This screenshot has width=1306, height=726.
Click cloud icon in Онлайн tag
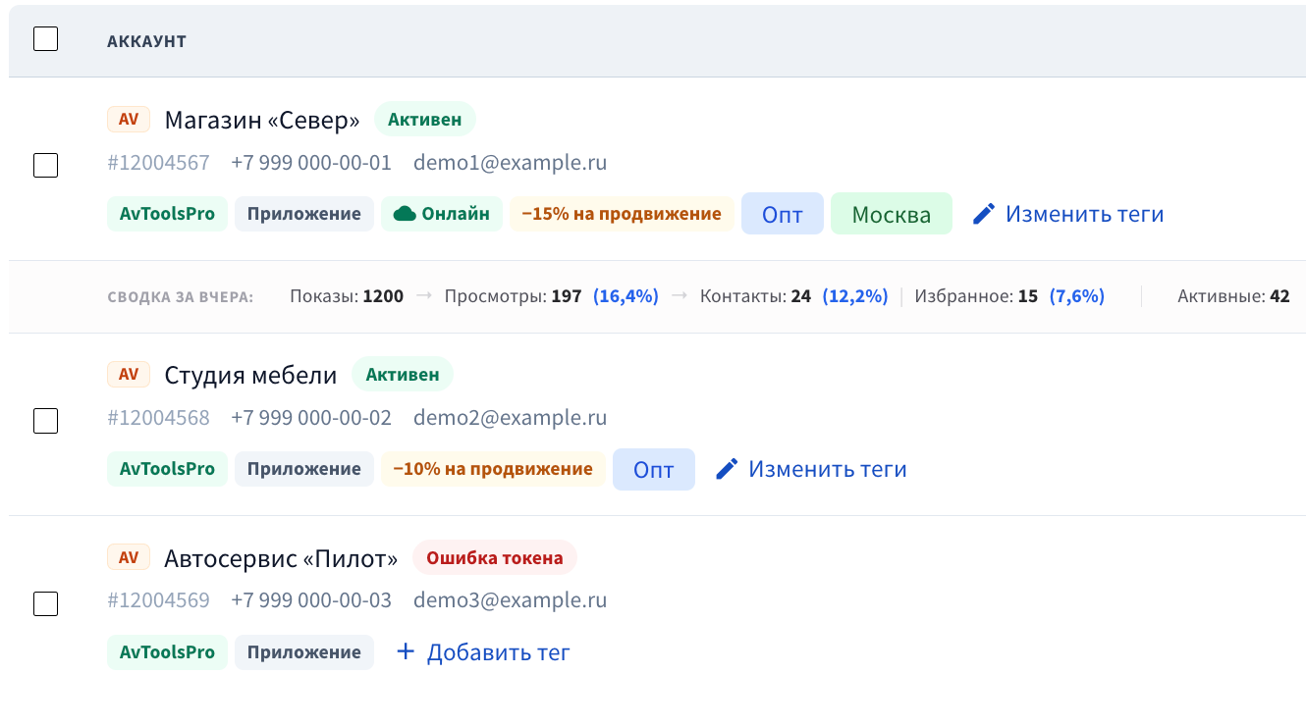click(x=405, y=214)
